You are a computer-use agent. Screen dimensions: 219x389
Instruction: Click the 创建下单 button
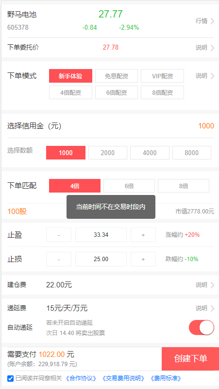coord(190,359)
